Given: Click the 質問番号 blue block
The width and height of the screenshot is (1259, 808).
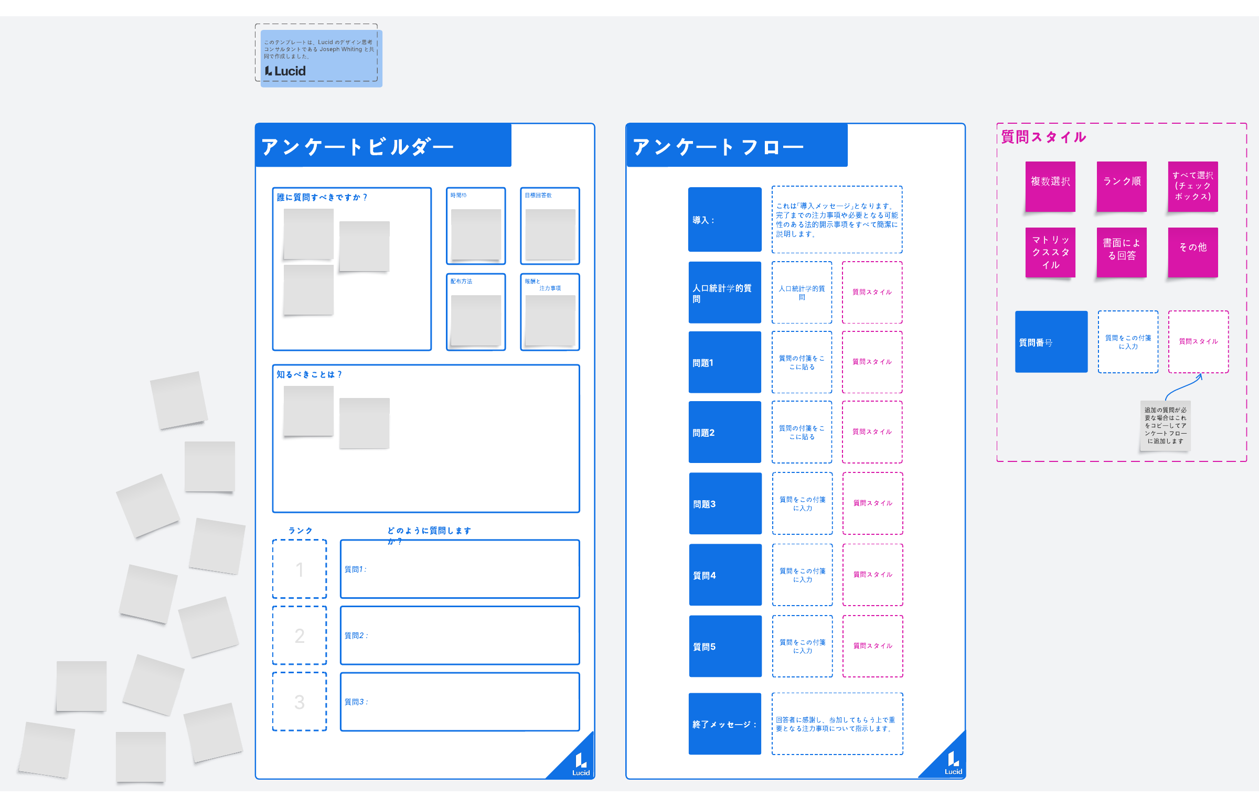Looking at the screenshot, I should 1051,341.
